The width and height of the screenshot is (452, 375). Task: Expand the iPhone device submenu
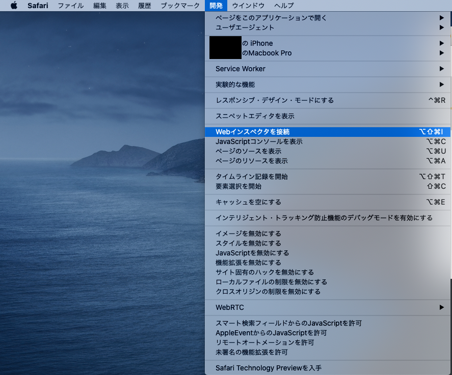pyautogui.click(x=328, y=43)
